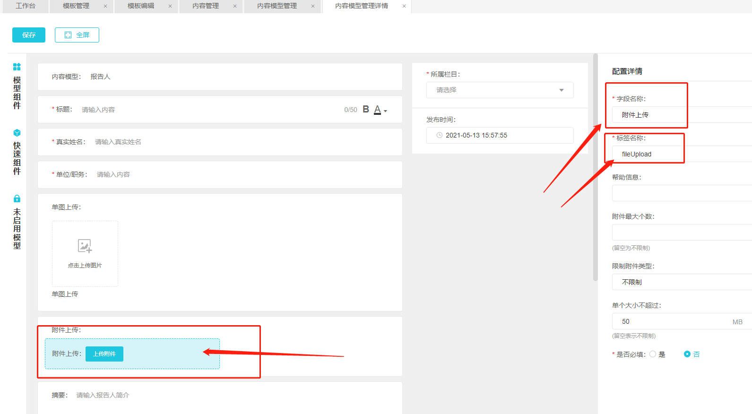752x414 pixels.
Task: Open the 快速组件 sidebar icon
Action: pos(17,133)
